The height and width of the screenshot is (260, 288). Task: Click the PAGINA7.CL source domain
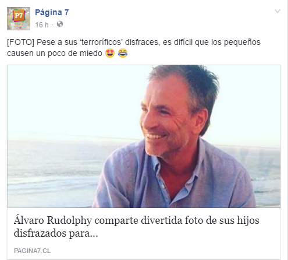coord(32,251)
